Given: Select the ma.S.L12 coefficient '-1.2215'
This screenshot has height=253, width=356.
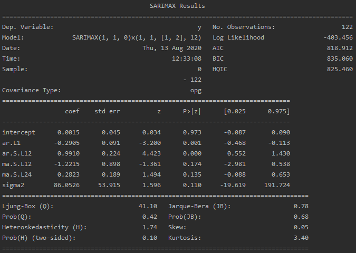Looking at the screenshot, I should pos(67,164).
